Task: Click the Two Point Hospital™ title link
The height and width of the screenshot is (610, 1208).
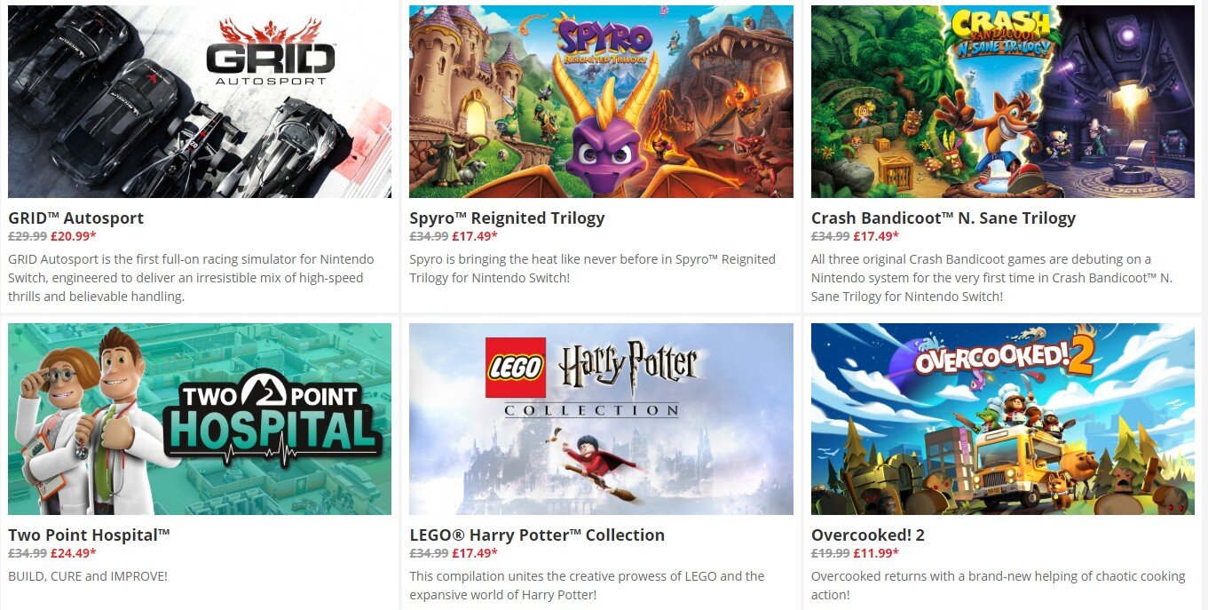Action: click(89, 535)
